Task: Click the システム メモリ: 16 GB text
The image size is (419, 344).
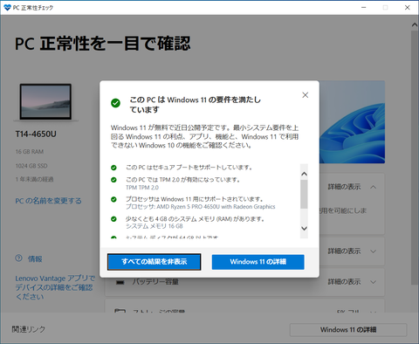Action: pyautogui.click(x=155, y=226)
